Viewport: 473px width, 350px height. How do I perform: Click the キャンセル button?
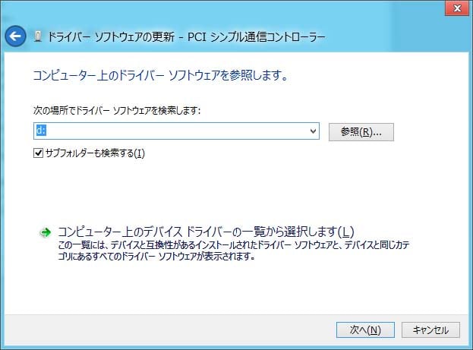tap(430, 330)
